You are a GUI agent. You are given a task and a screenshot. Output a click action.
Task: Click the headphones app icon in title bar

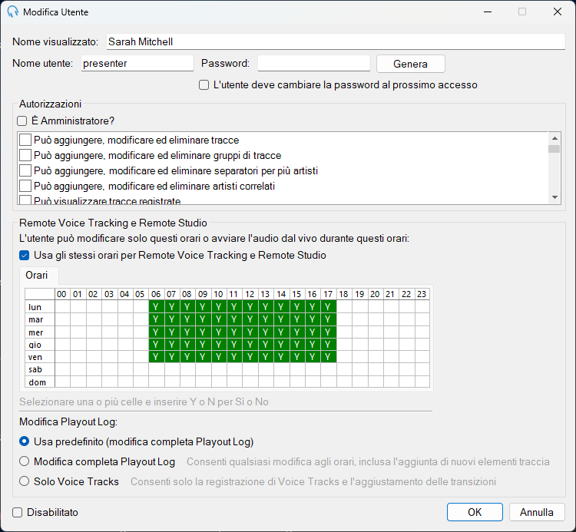tap(12, 12)
